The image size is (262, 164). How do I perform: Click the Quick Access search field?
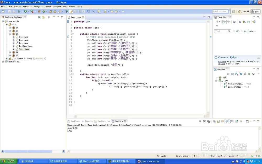(220, 11)
